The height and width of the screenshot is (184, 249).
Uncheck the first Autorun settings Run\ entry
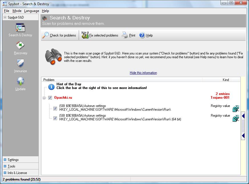pos(55,108)
